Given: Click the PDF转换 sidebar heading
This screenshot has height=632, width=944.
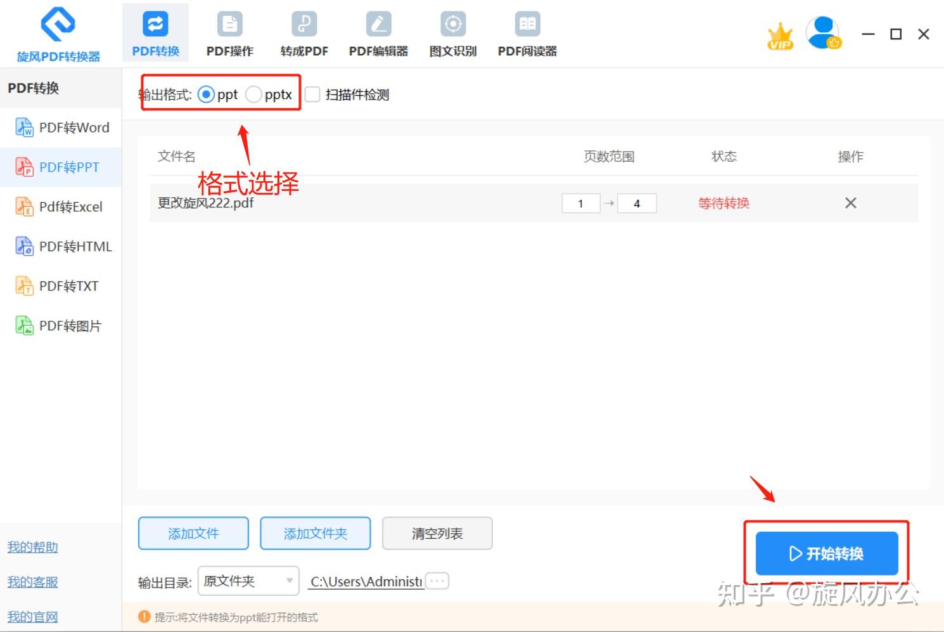Looking at the screenshot, I should 33,88.
